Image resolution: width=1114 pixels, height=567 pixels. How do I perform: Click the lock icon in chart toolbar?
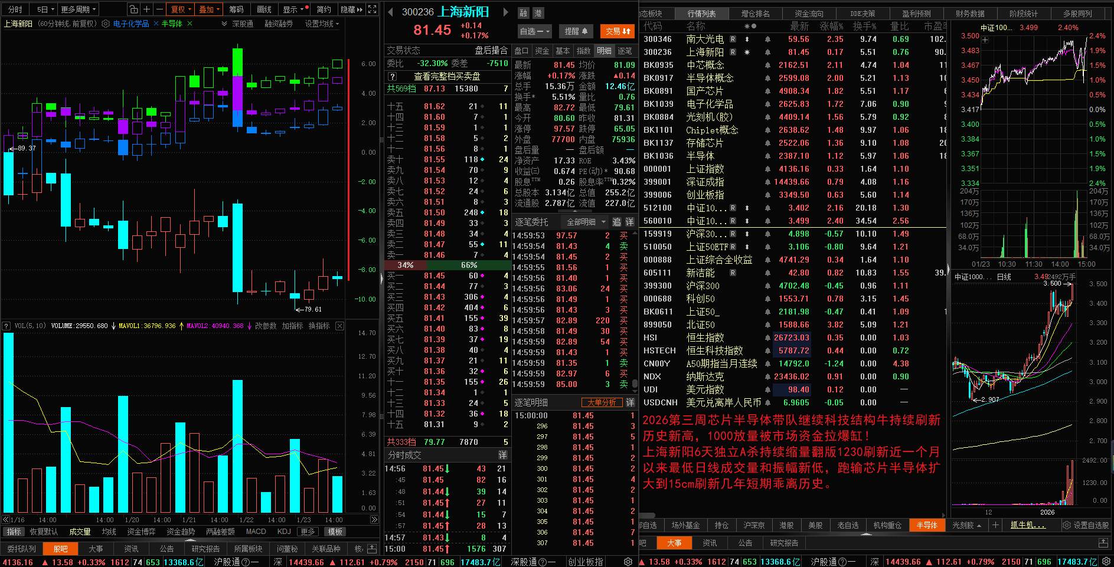[134, 9]
